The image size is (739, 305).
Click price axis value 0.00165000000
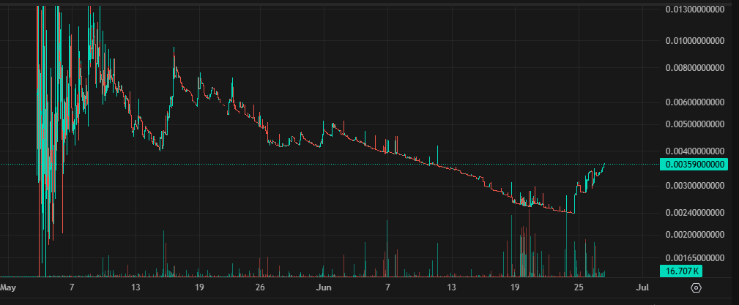pyautogui.click(x=694, y=258)
